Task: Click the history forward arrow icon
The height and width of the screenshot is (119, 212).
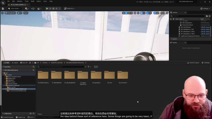Action: 32,62
